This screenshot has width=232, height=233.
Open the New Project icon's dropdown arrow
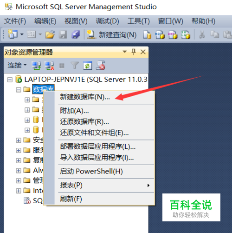click(x=22, y=34)
